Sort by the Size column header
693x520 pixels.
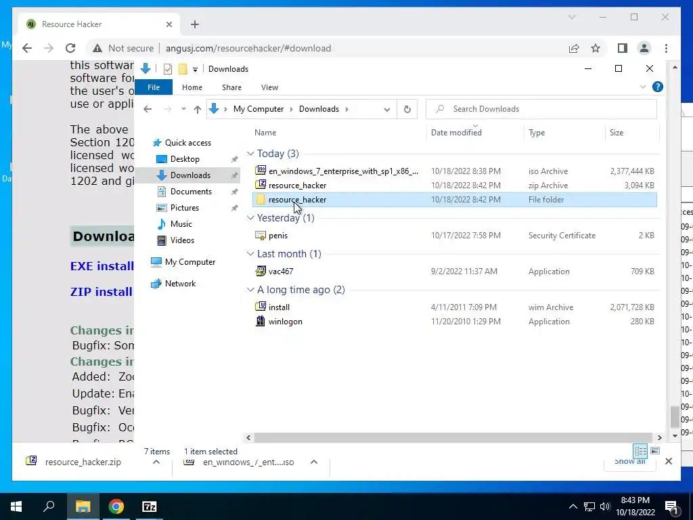[616, 133]
